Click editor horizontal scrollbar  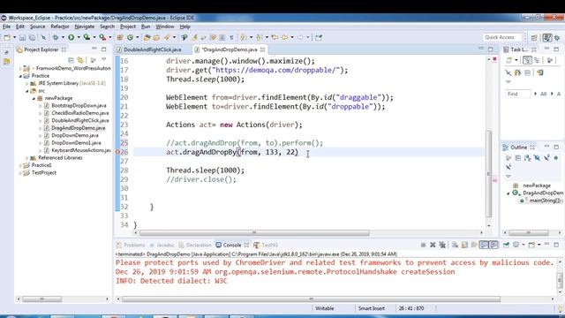(x=254, y=233)
